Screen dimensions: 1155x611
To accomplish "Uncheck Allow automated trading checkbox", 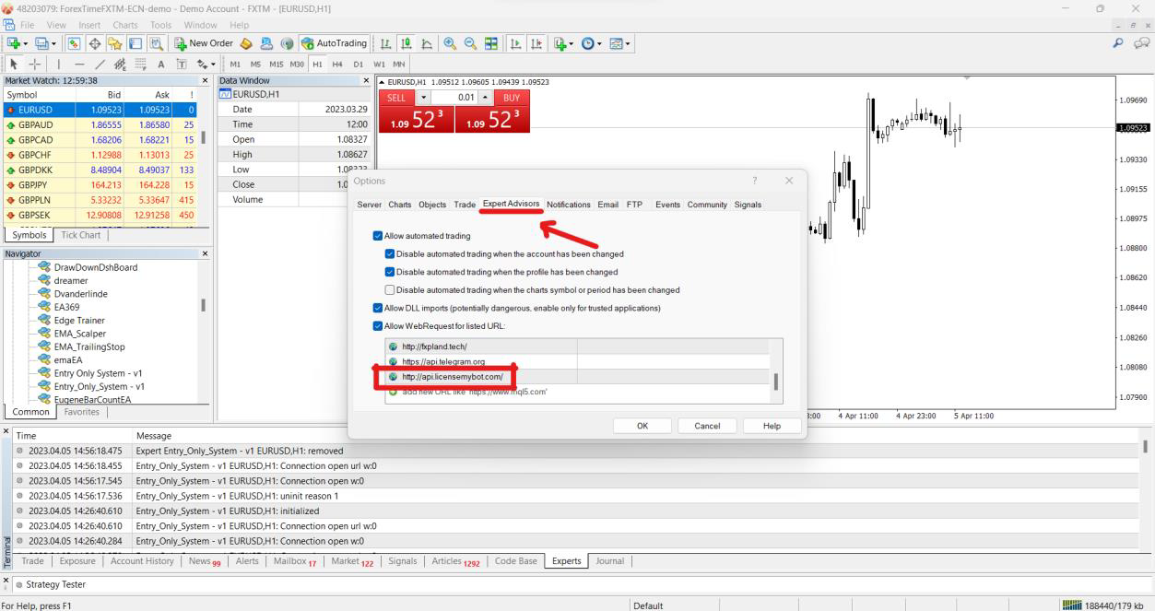I will click(378, 236).
